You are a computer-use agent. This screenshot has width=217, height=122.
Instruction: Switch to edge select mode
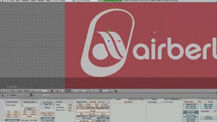click(x=104, y=91)
